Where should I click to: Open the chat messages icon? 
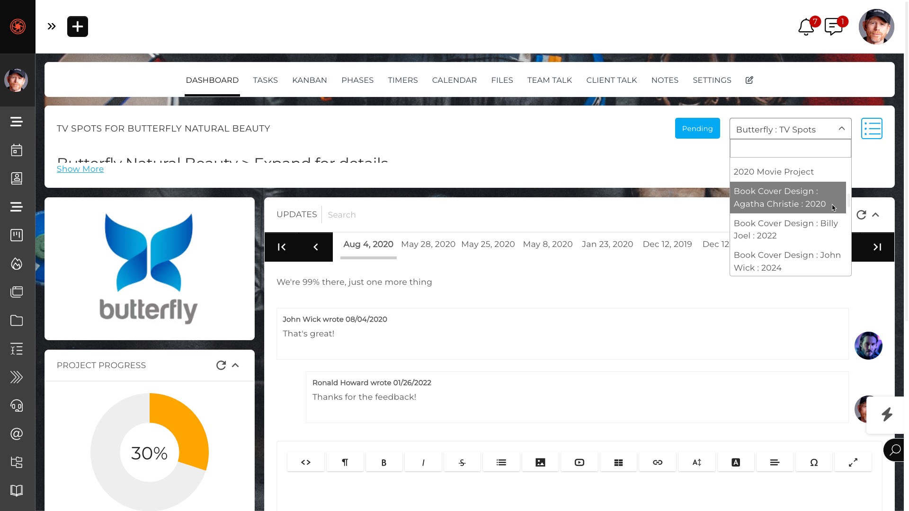click(833, 27)
